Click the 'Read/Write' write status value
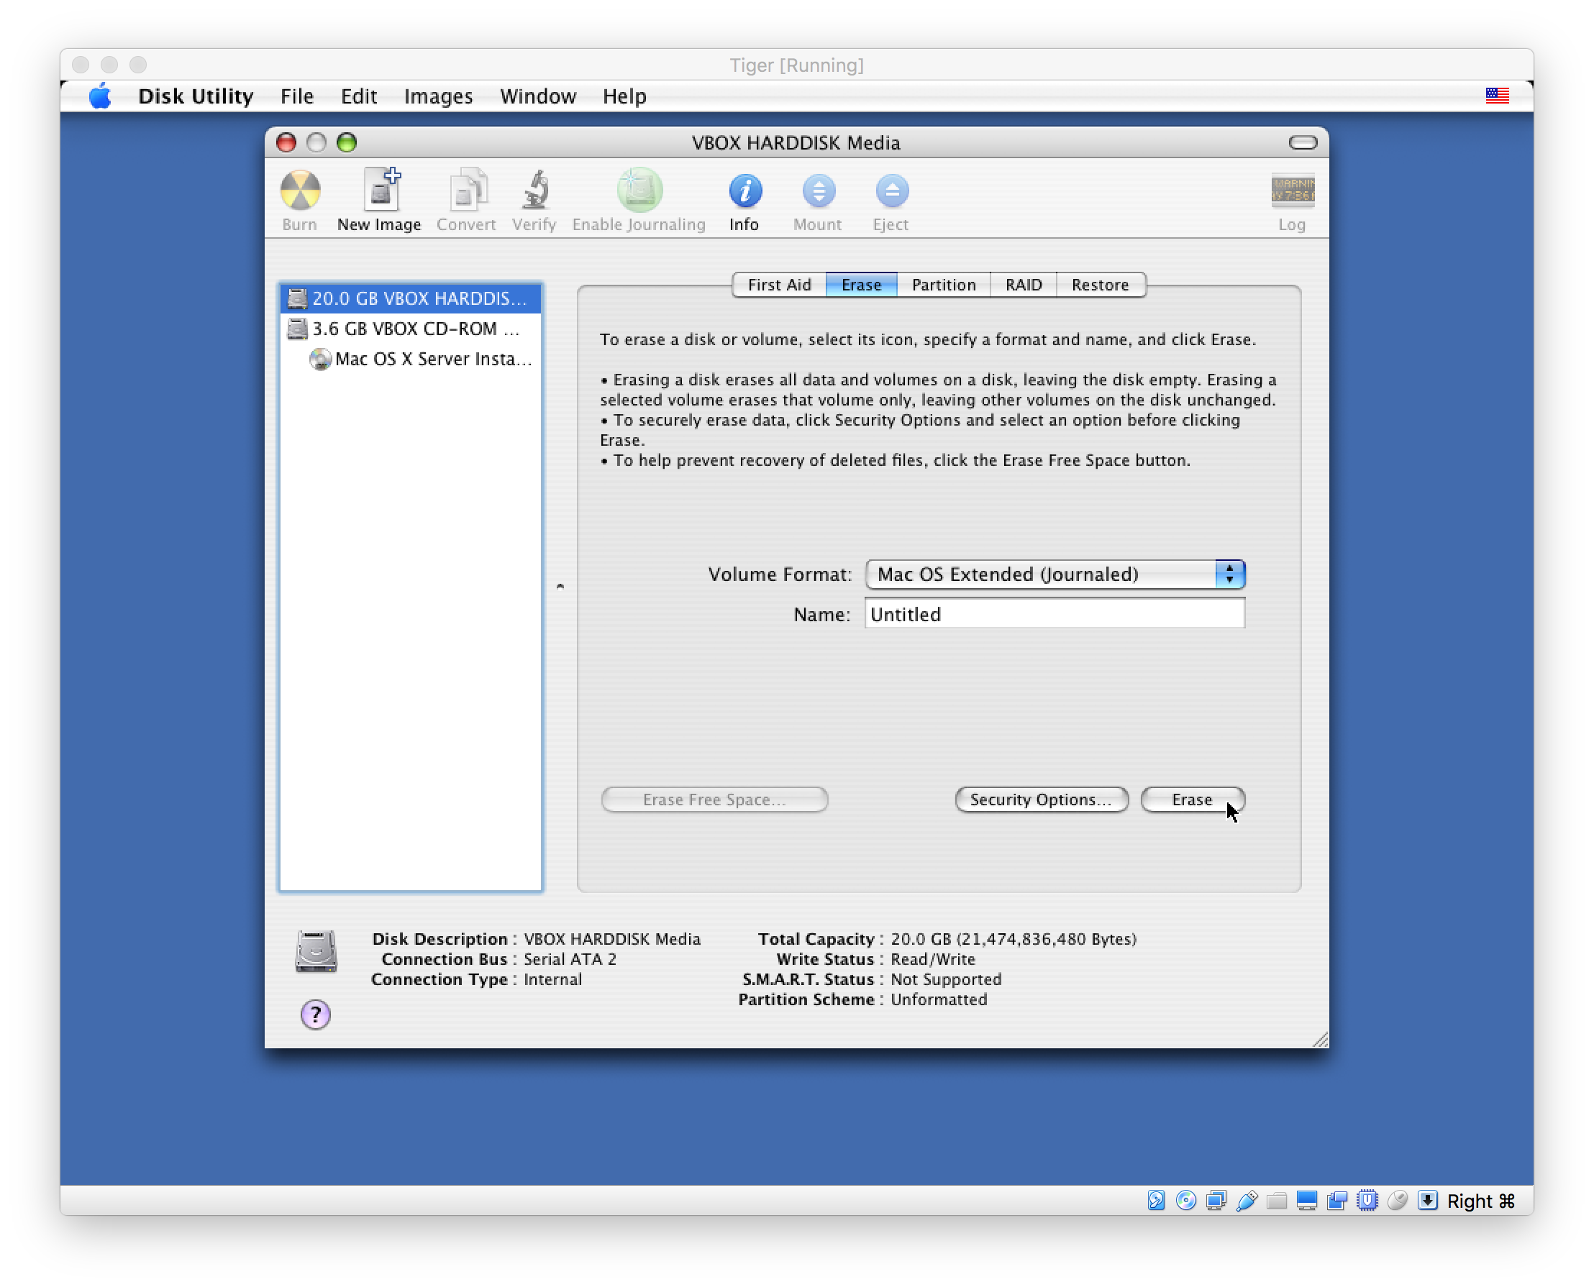1594x1287 pixels. pyautogui.click(x=933, y=959)
